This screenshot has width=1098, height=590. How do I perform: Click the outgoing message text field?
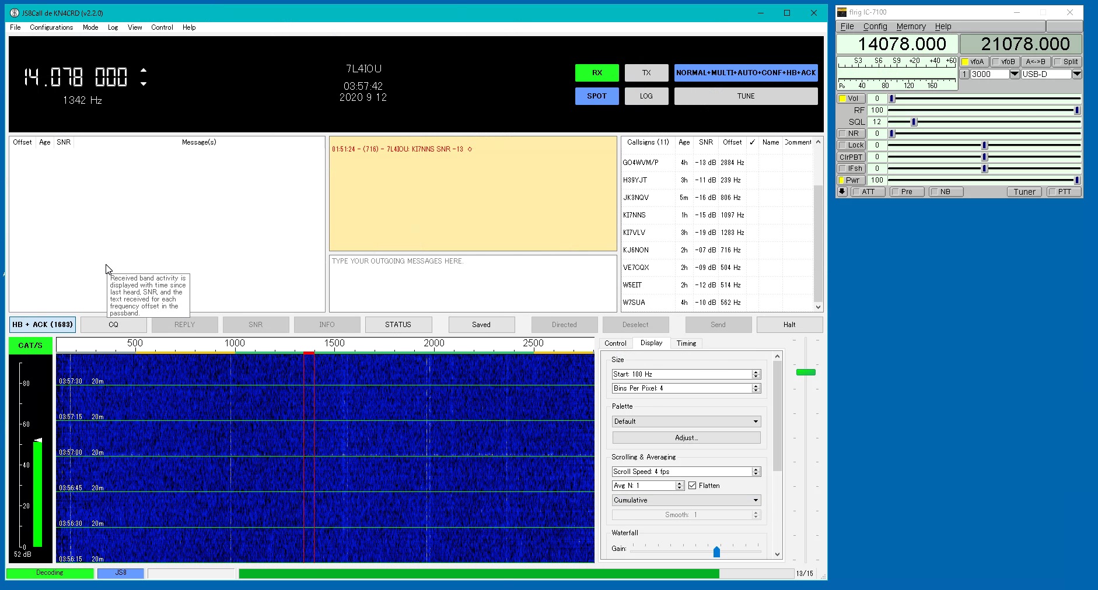(473, 283)
